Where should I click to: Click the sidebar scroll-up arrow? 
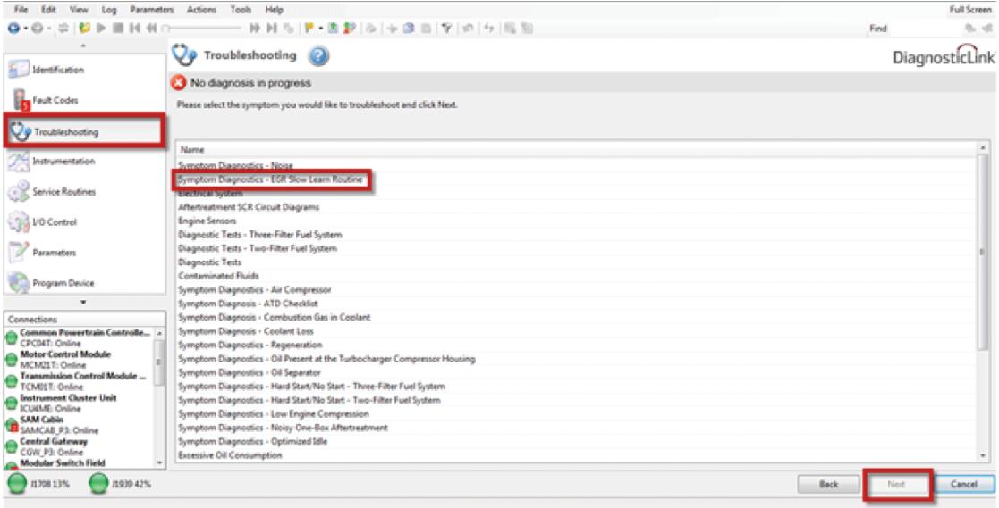[x=83, y=47]
